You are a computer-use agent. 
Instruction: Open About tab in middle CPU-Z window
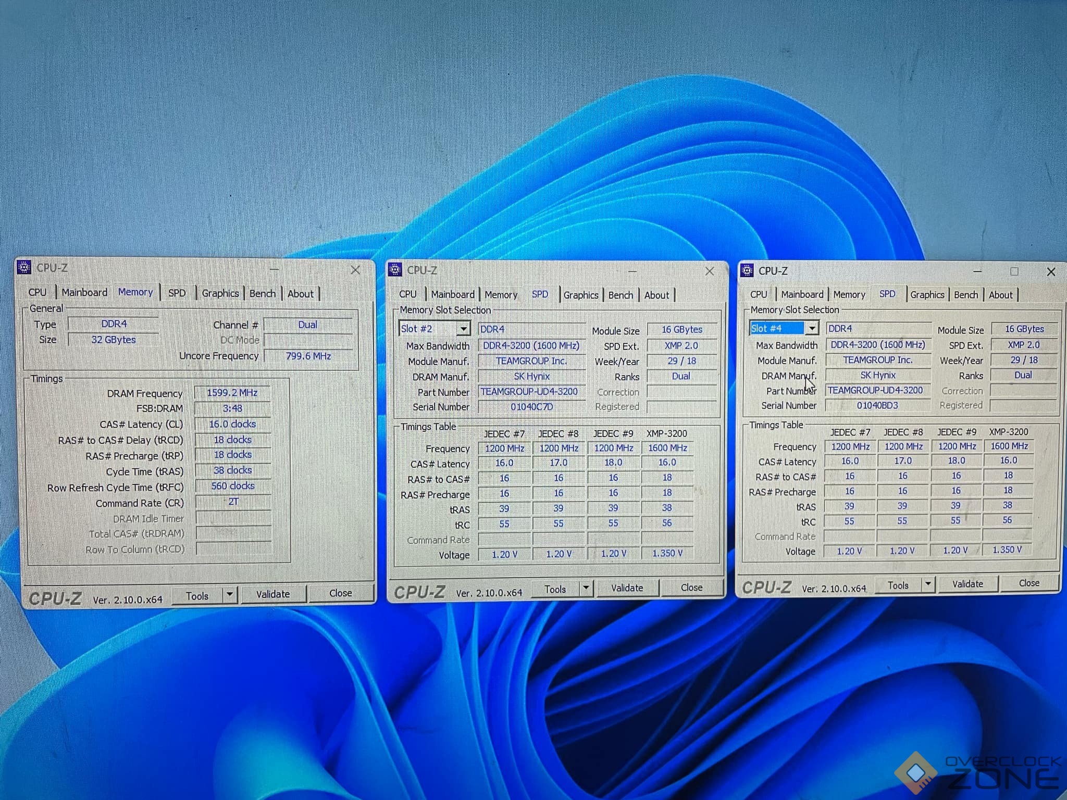(x=657, y=295)
